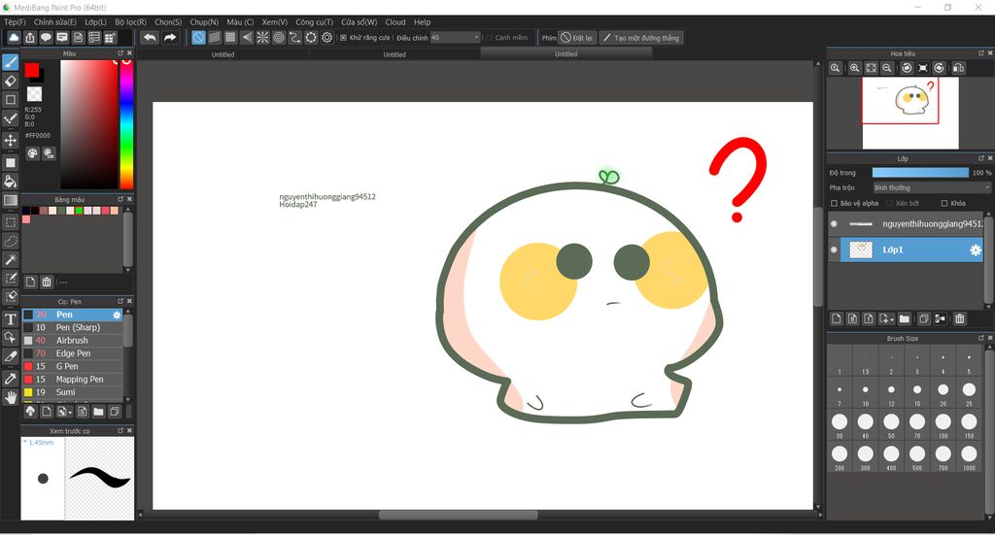Select the Eyedropper tool
Image resolution: width=995 pixels, height=535 pixels.
10,379
